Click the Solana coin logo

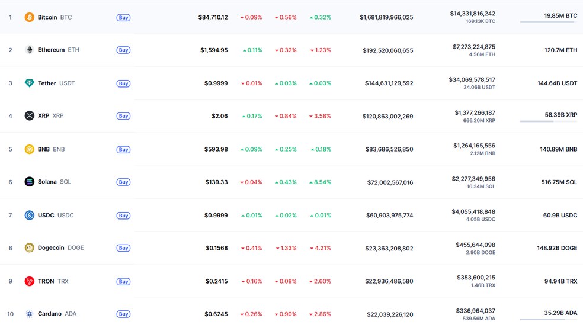[x=30, y=182]
